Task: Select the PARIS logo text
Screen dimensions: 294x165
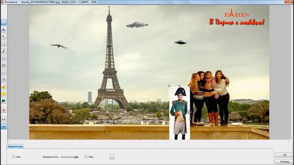Action: (x=237, y=13)
